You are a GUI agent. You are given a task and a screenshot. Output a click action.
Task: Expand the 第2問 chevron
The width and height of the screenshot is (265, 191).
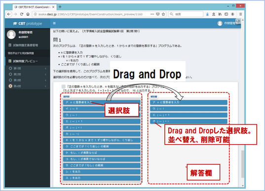click(45, 75)
